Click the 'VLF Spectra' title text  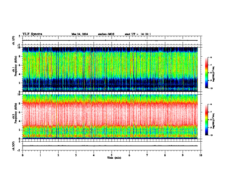[32, 34]
